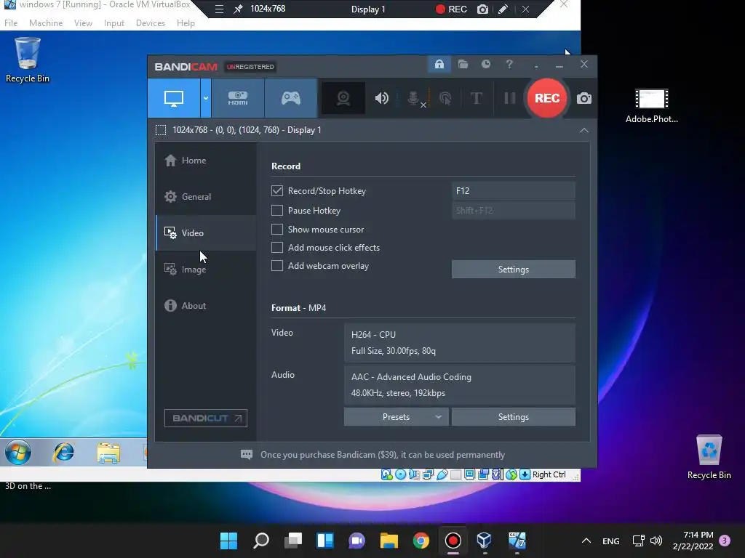Click the camera icon on top recording bar
The width and height of the screenshot is (745, 558).
tap(482, 9)
